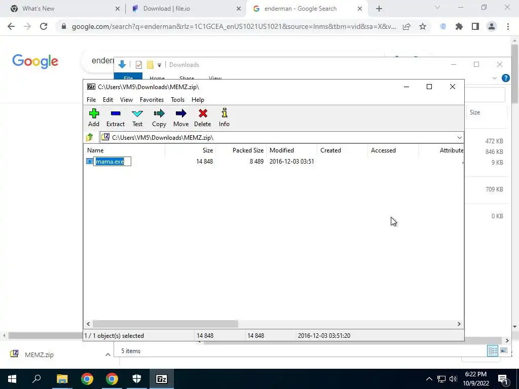Bookmark this page with the star icon
519x389 pixels.
click(x=423, y=26)
